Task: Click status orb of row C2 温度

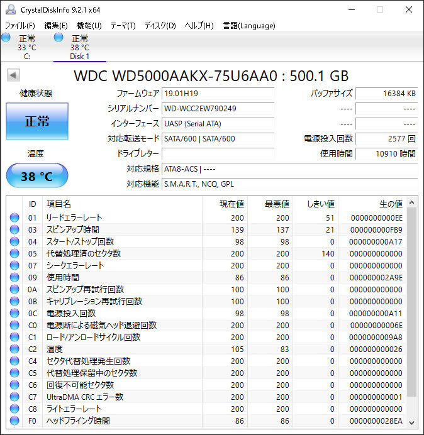Action: click(14, 349)
